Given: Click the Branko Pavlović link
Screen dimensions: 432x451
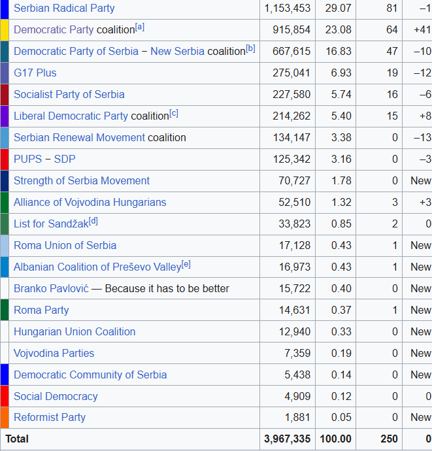Looking at the screenshot, I should 51,289.
